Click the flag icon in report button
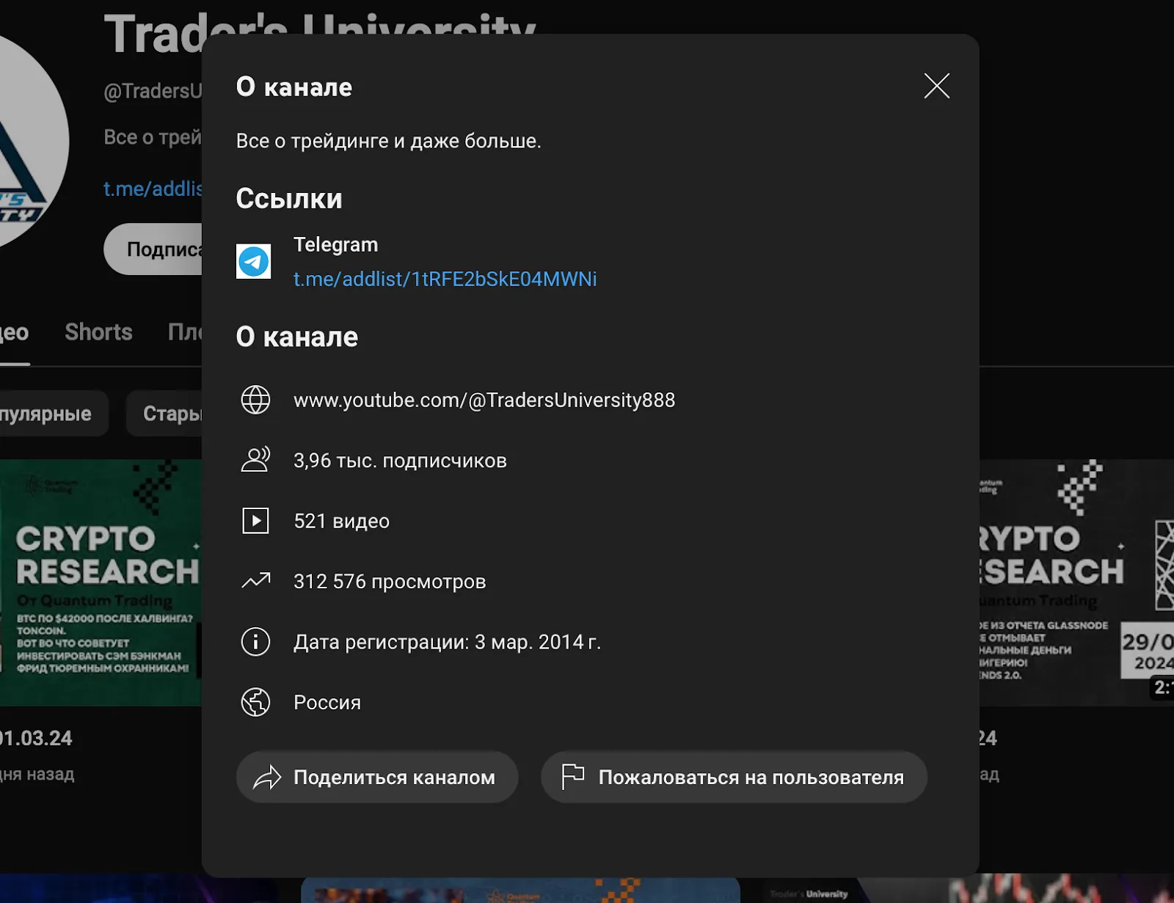The width and height of the screenshot is (1174, 903). click(x=572, y=776)
